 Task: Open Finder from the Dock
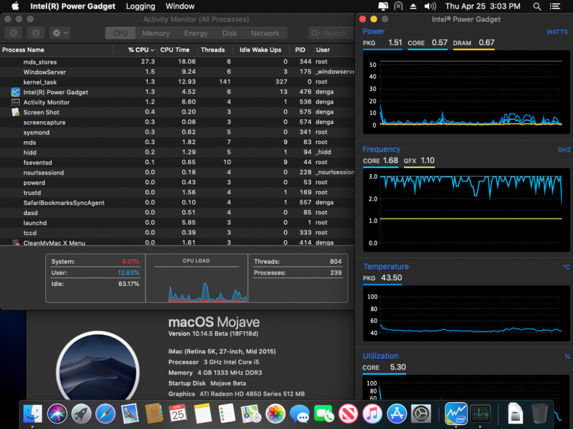[33, 414]
